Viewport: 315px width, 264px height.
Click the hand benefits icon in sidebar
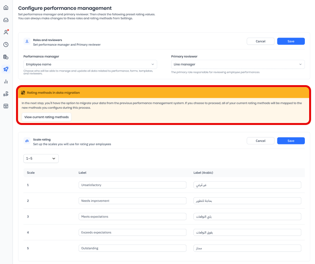6,94
